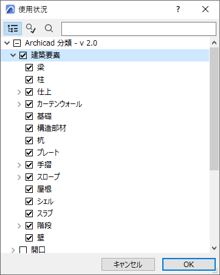The height and width of the screenshot is (275, 220).
Task: Click the キャンセル button
Action: [128, 264]
